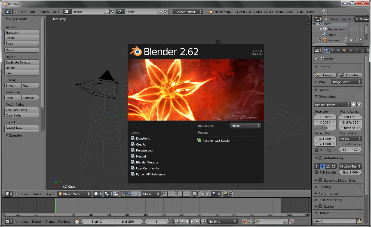This screenshot has width=371, height=227.
Task: Open the Object Mode dropdown
Action: coord(74,194)
